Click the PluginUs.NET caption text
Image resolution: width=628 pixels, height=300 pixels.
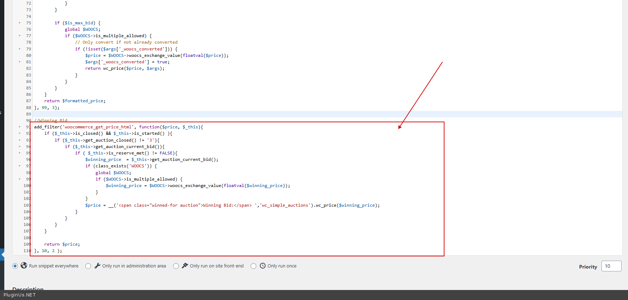20,295
